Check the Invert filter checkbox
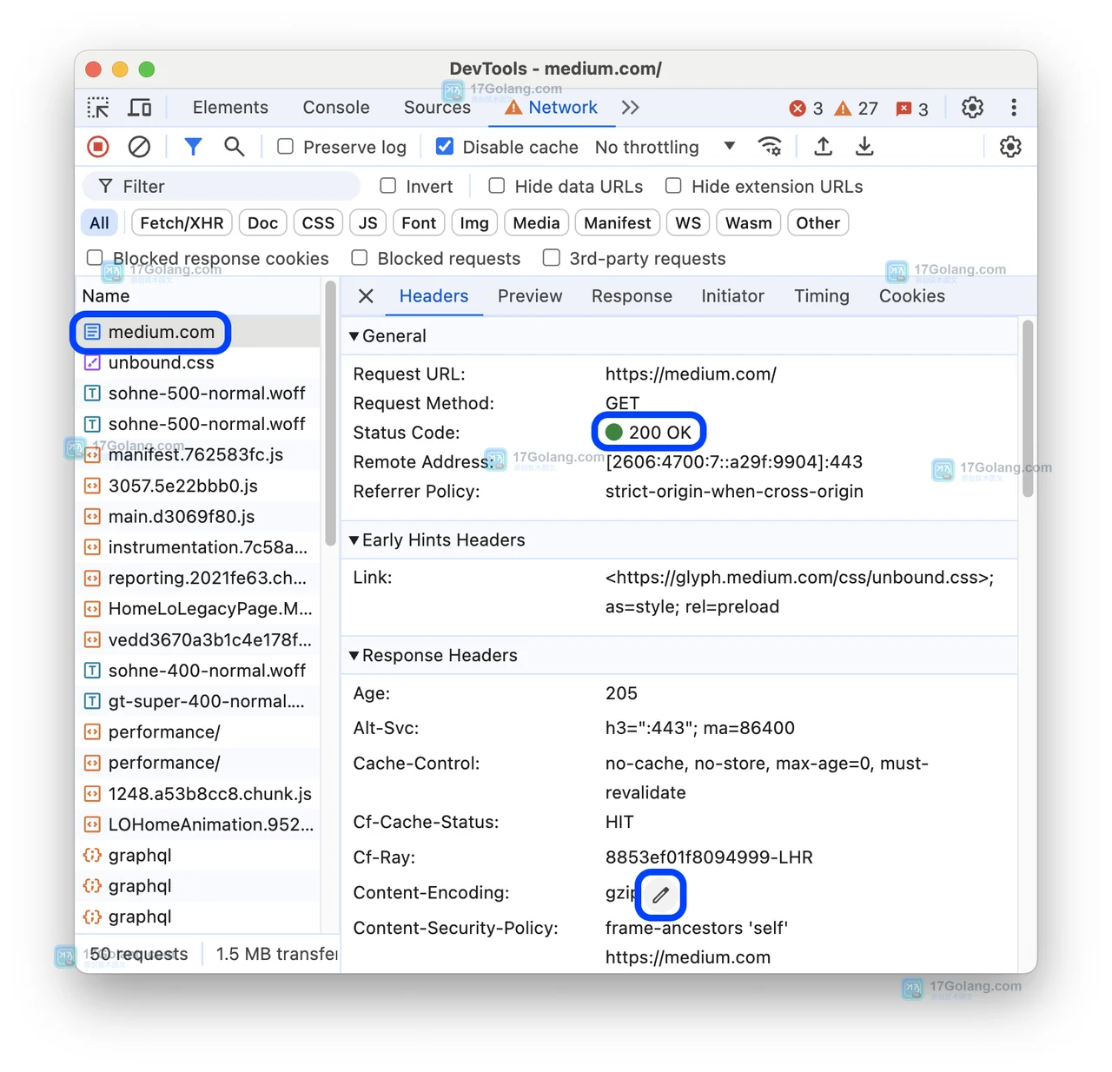 point(388,186)
